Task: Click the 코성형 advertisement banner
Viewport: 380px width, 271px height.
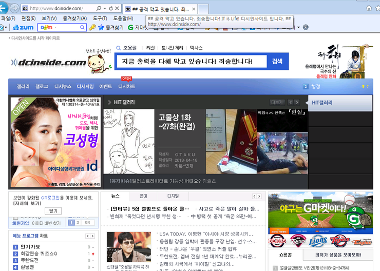Action: point(55,142)
